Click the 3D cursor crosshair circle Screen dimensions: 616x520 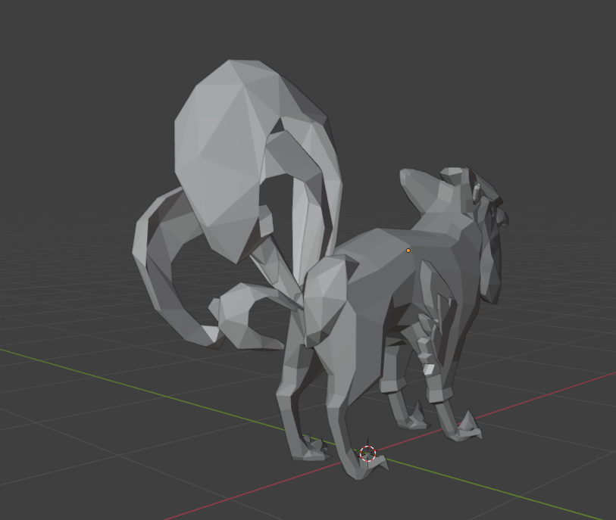367,453
